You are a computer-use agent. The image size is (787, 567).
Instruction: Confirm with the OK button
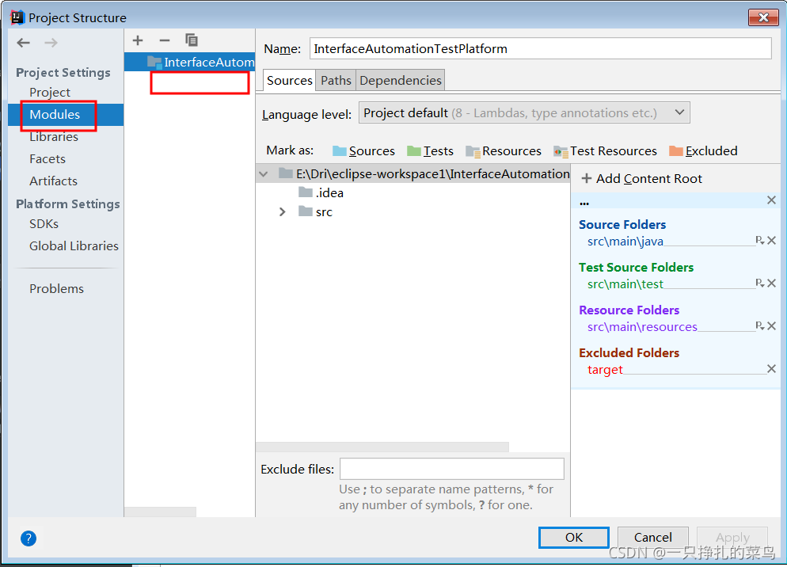(574, 538)
